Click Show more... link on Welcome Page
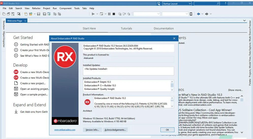The height and width of the screenshot is (139, 253). [x=235, y=90]
